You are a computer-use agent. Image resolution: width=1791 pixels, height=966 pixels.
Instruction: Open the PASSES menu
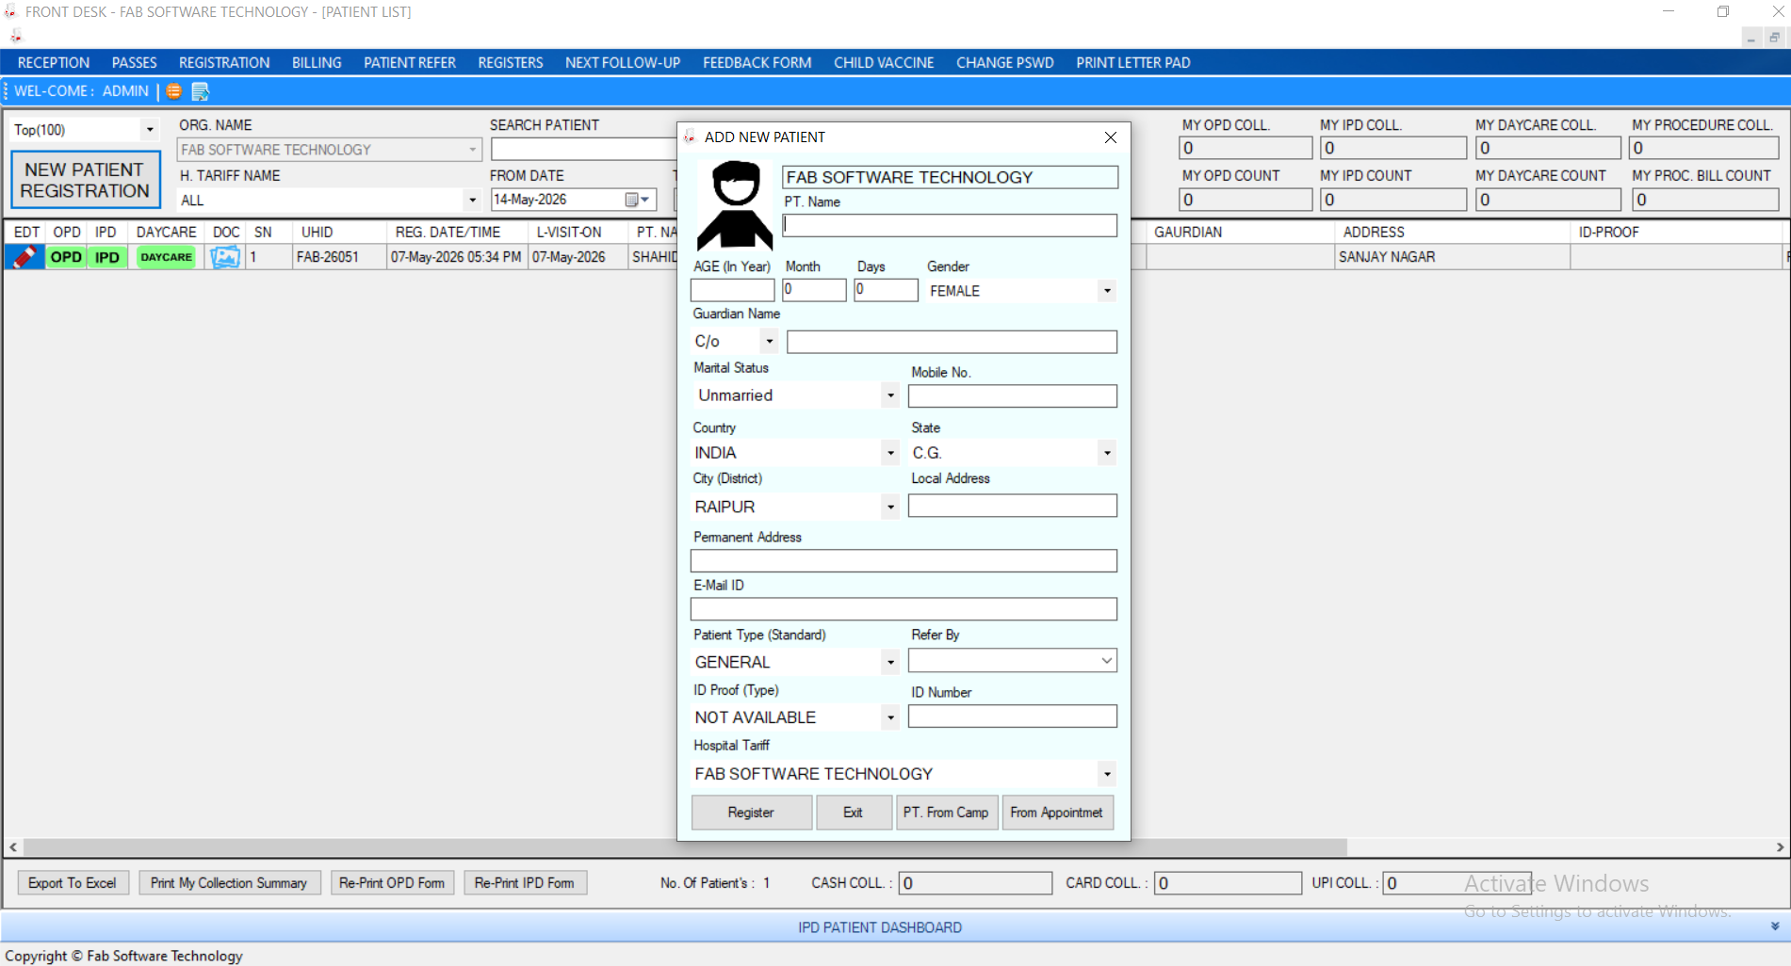135,63
